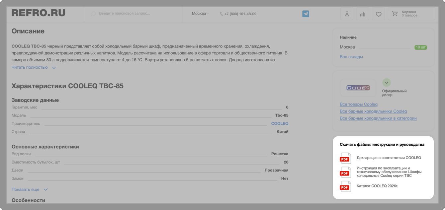Click the Замок row label

[x=18, y=178]
